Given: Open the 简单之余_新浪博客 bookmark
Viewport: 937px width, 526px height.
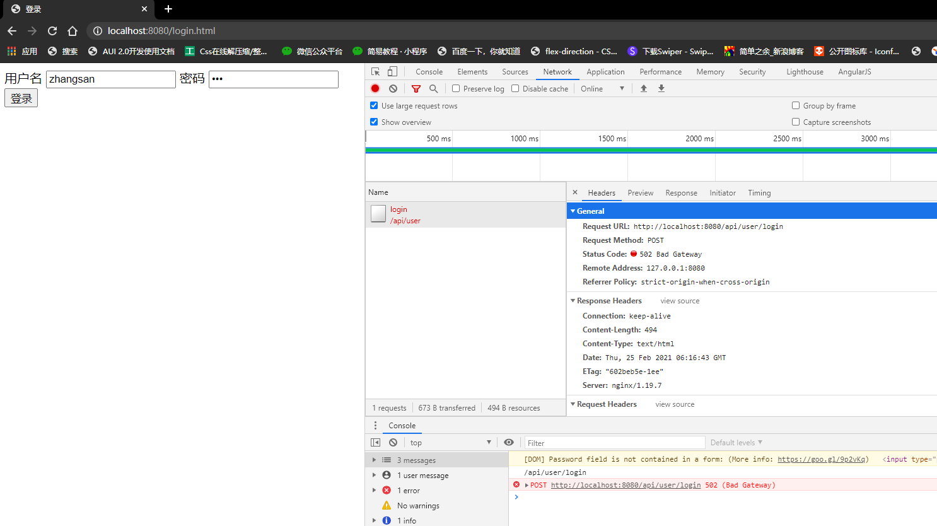Looking at the screenshot, I should [x=764, y=51].
